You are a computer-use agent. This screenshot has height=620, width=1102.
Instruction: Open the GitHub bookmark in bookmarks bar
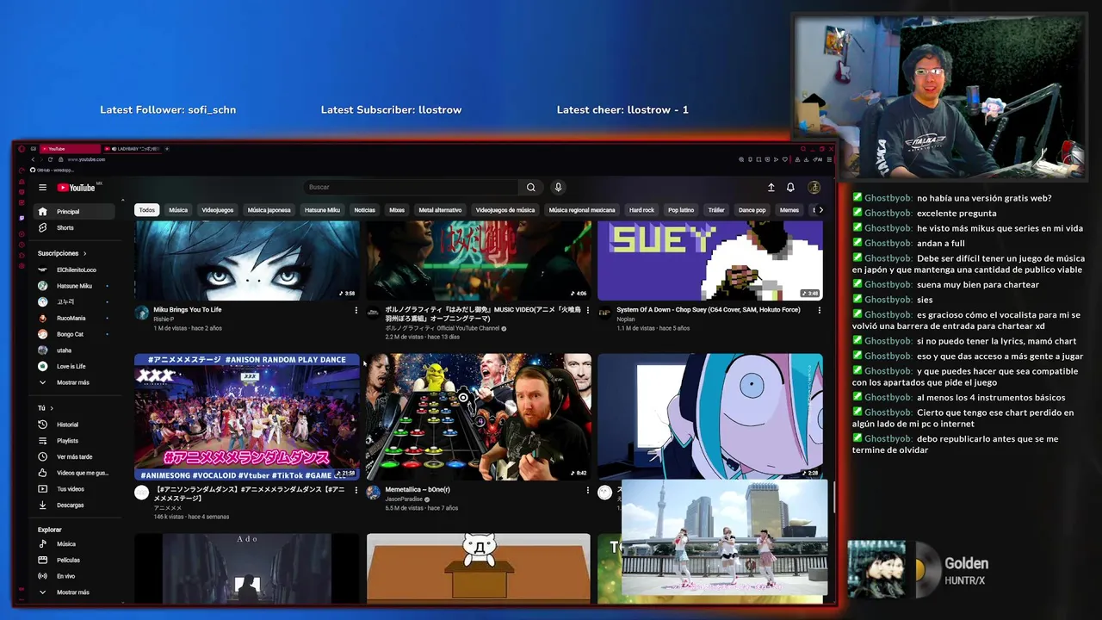[53, 170]
